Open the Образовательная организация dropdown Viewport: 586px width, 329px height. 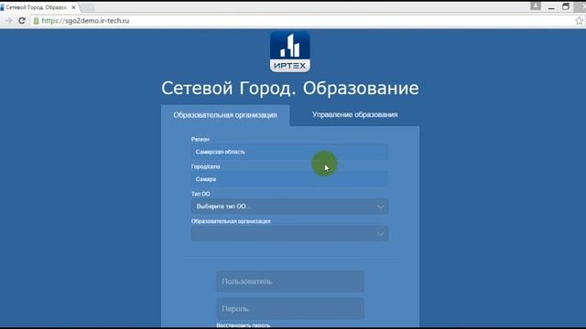289,234
